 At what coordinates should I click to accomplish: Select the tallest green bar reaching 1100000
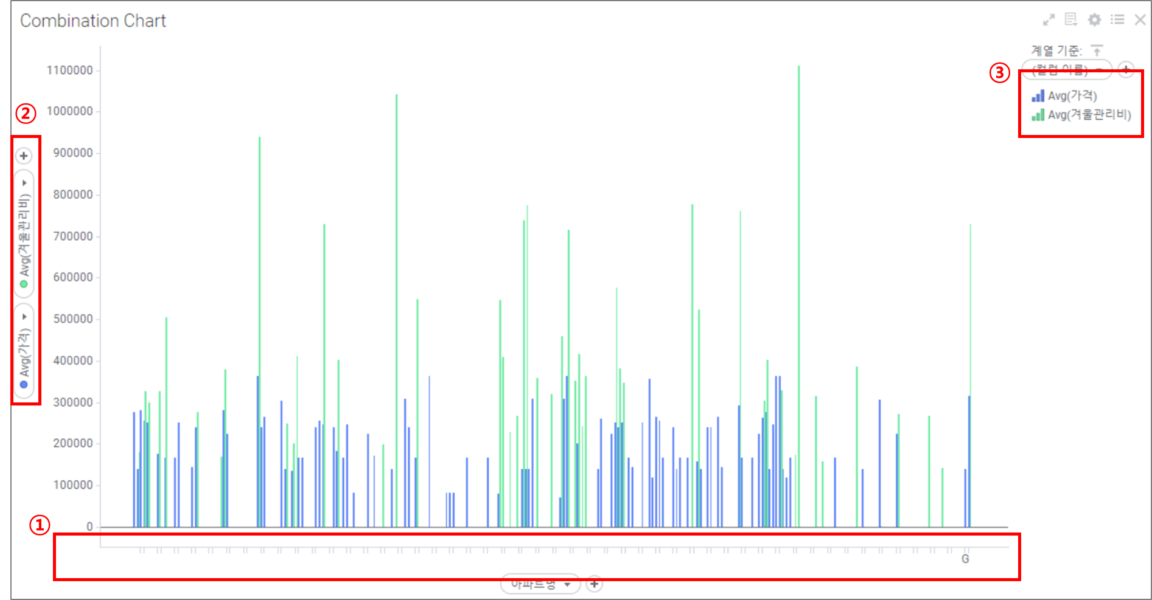tap(798, 296)
